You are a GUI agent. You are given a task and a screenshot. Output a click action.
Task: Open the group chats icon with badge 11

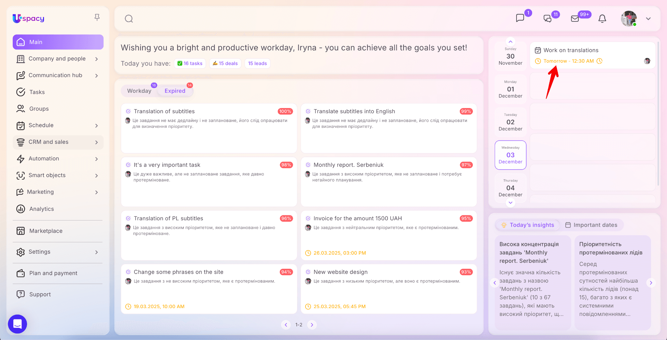547,19
